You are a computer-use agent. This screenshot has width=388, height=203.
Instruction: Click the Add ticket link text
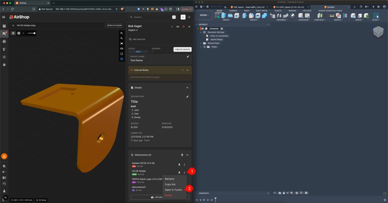click(x=139, y=39)
